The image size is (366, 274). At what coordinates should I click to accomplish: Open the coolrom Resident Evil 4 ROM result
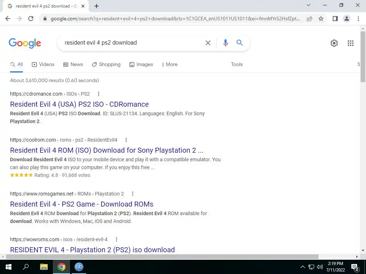pos(107,150)
